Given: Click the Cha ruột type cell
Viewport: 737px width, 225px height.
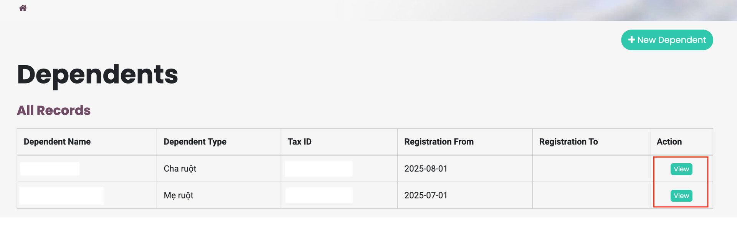Looking at the screenshot, I should point(180,169).
